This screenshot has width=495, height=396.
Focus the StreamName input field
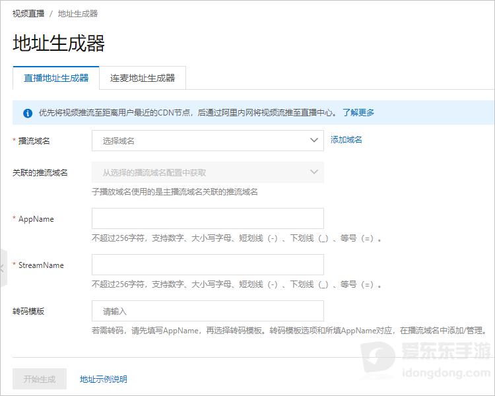(x=208, y=265)
